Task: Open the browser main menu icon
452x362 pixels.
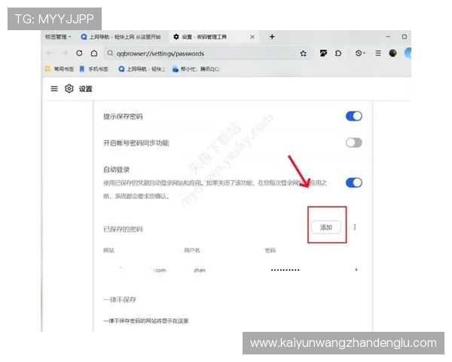Action: coord(378,53)
